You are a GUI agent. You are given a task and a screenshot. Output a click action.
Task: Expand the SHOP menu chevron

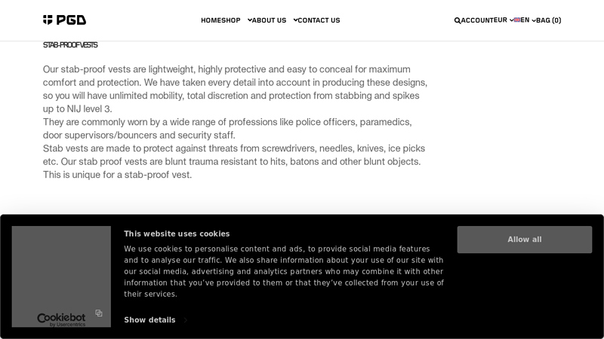250,20
